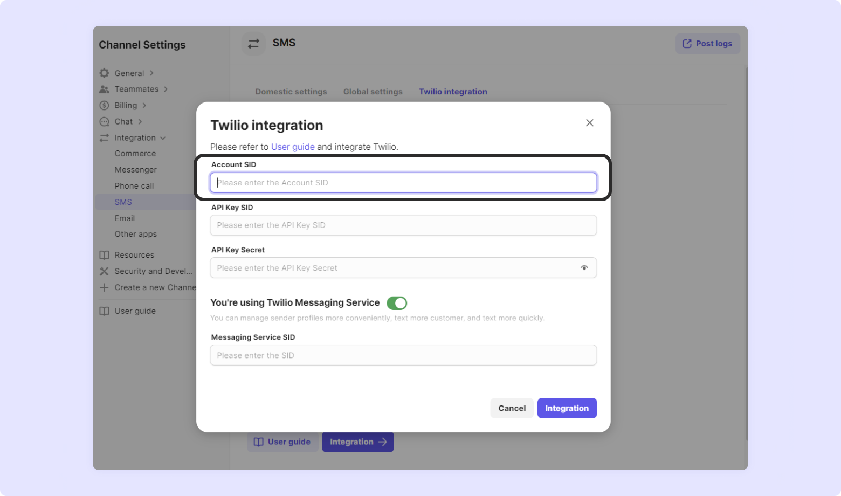Click the Teammates people icon
The height and width of the screenshot is (496, 841).
104,89
